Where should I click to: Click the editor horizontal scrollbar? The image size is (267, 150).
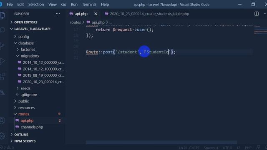pyautogui.click(x=161, y=142)
